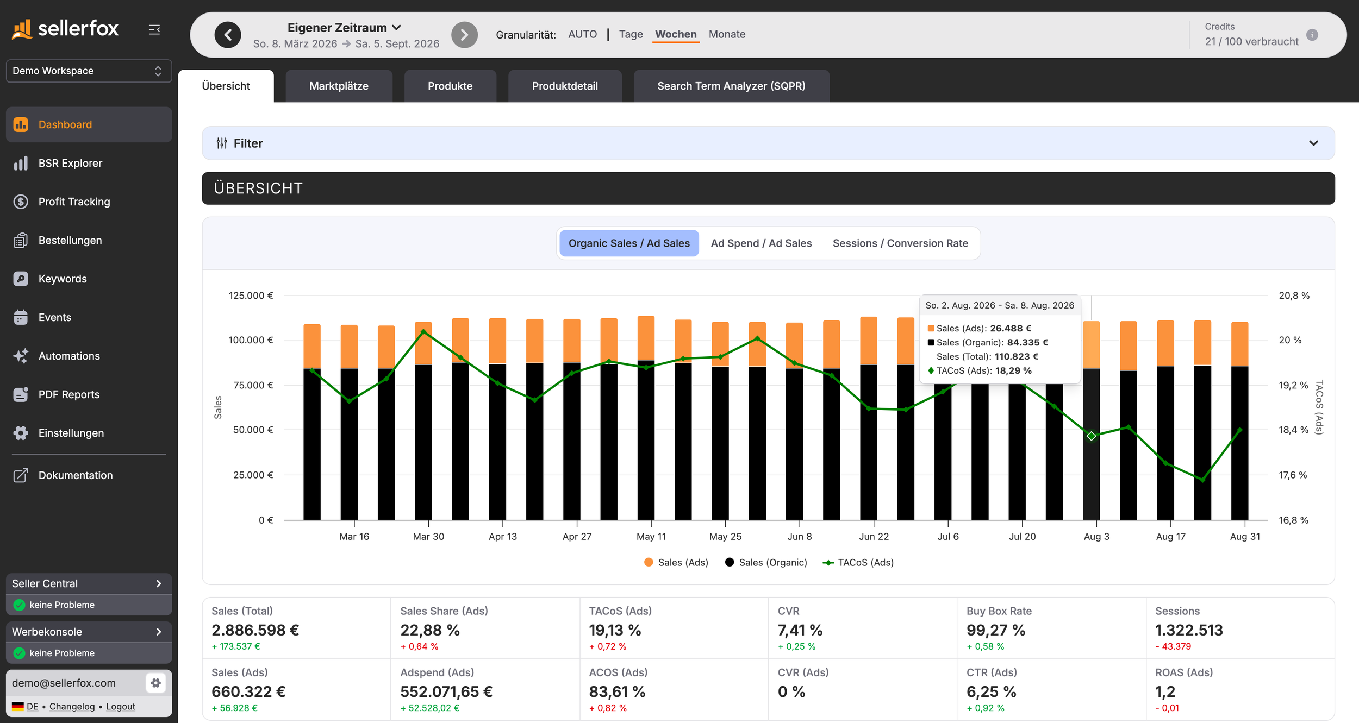Open Demo Workspace selector
Screen dimensions: 1359x723
pos(89,71)
